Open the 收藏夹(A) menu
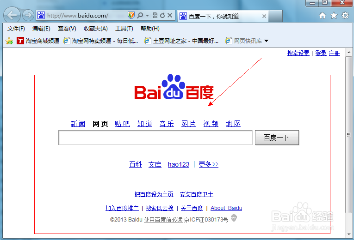 click(95, 29)
